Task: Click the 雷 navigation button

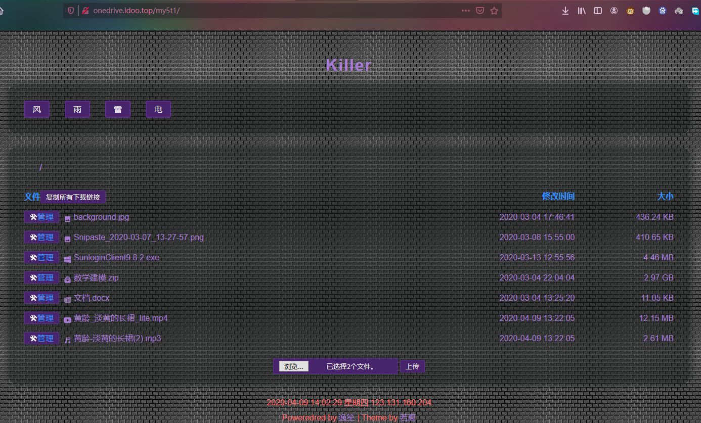Action: pos(118,109)
